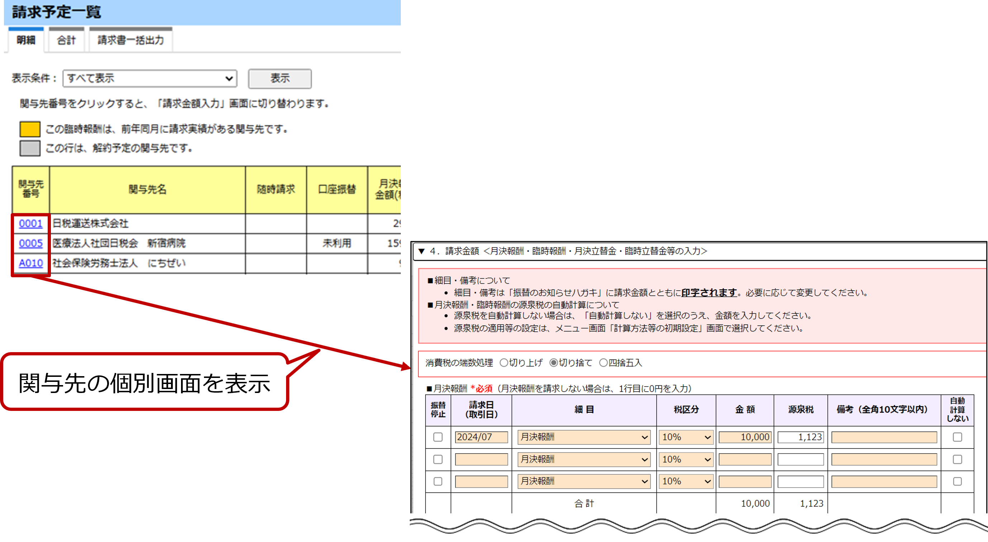The image size is (988, 542).
Task: Open the 請求書一括出力 tab
Action: pos(130,40)
